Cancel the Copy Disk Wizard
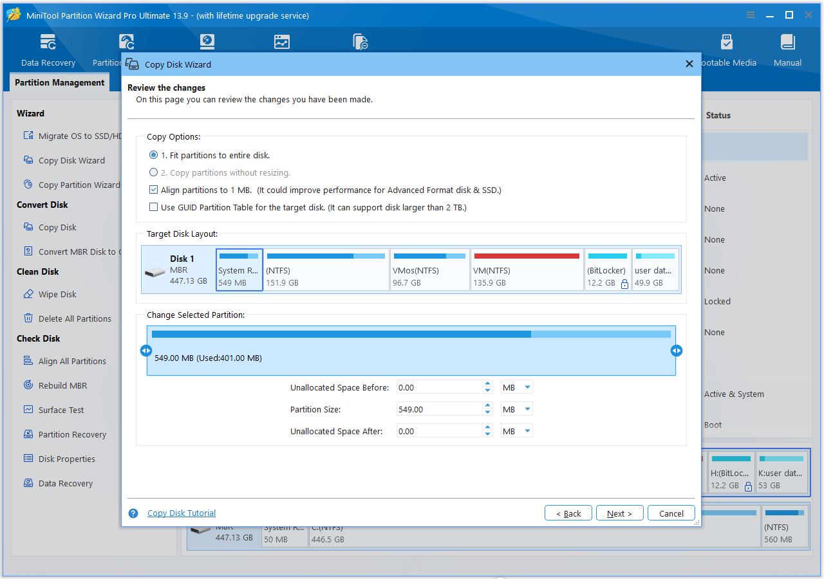The height and width of the screenshot is (579, 824). (x=671, y=513)
